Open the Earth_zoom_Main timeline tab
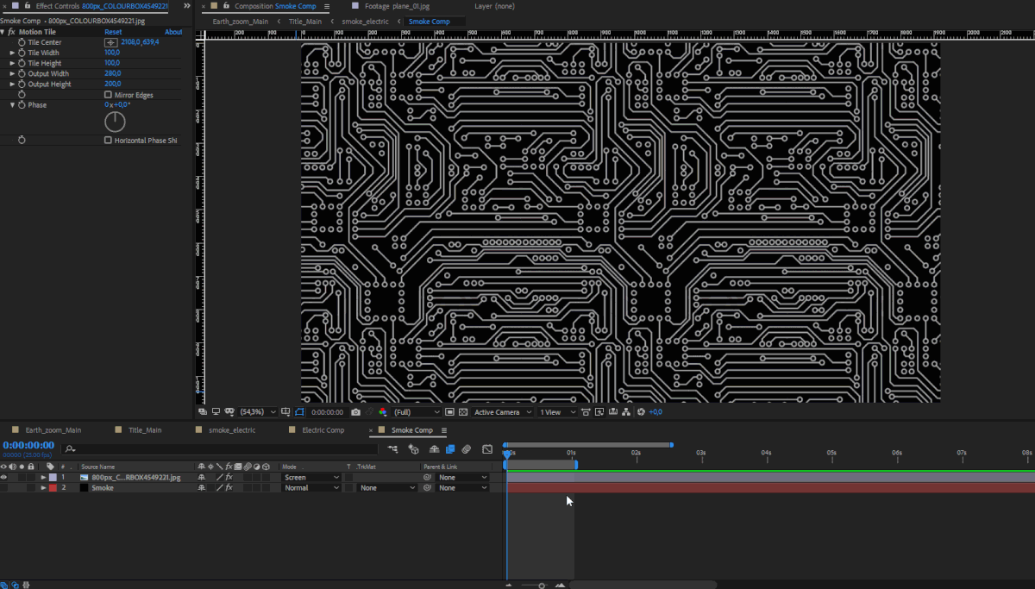Image resolution: width=1035 pixels, height=589 pixels. tap(53, 430)
